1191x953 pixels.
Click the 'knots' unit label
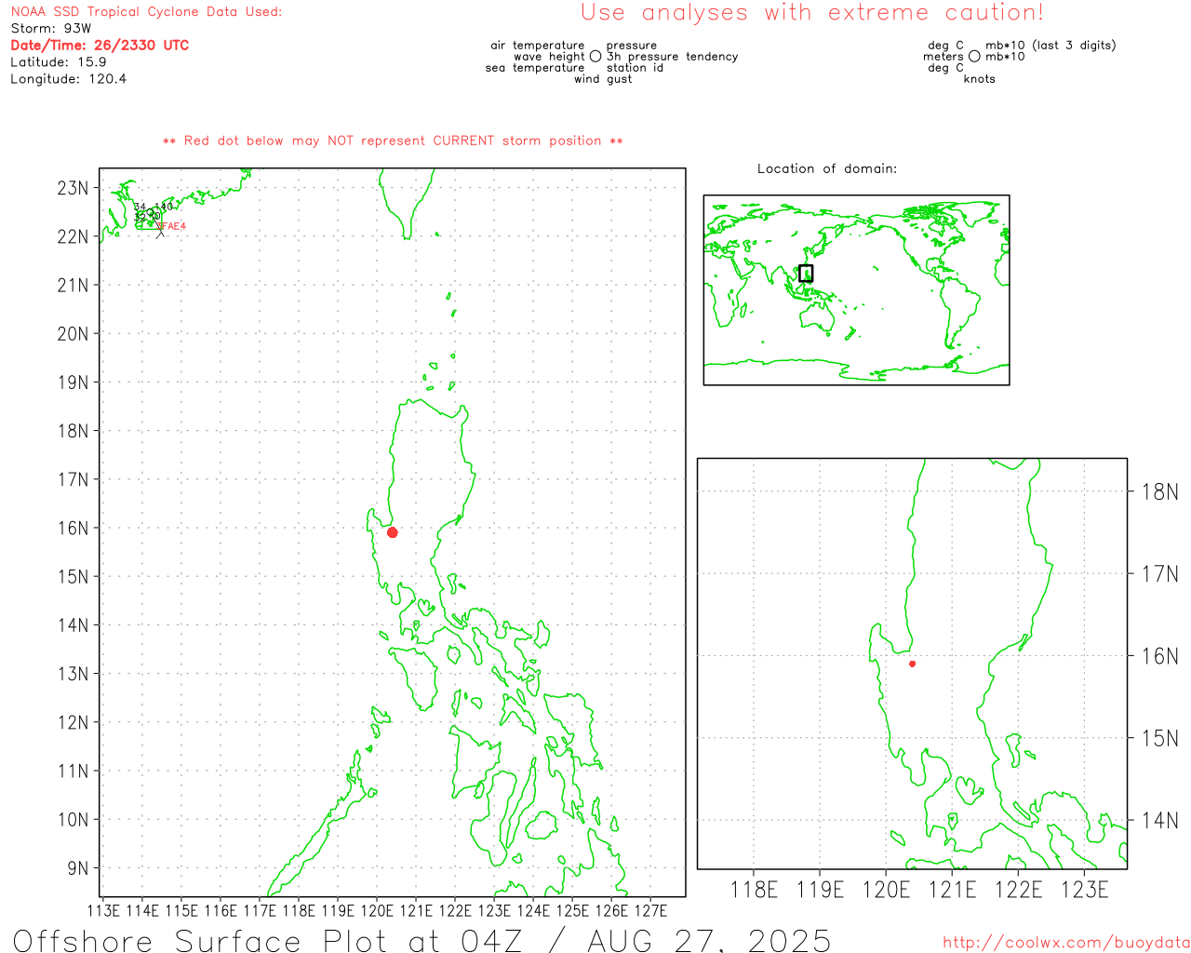[x=979, y=79]
